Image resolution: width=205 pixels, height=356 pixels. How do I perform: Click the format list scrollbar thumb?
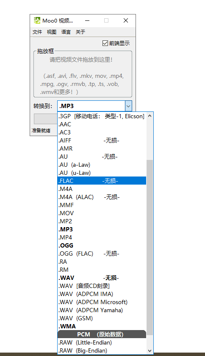pyautogui.click(x=150, y=248)
